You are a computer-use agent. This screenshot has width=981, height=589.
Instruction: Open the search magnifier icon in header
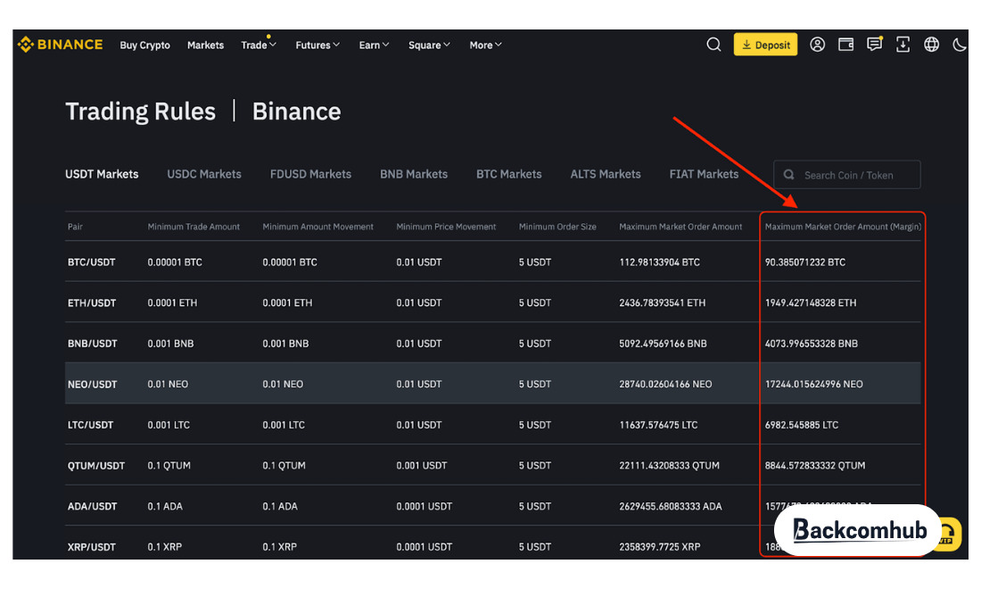pos(713,45)
